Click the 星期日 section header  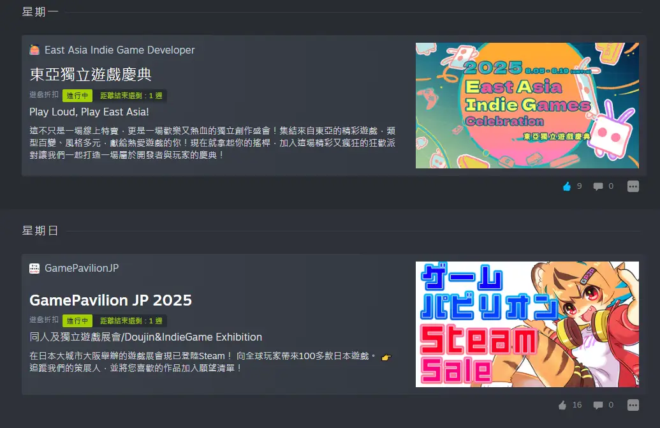(40, 231)
